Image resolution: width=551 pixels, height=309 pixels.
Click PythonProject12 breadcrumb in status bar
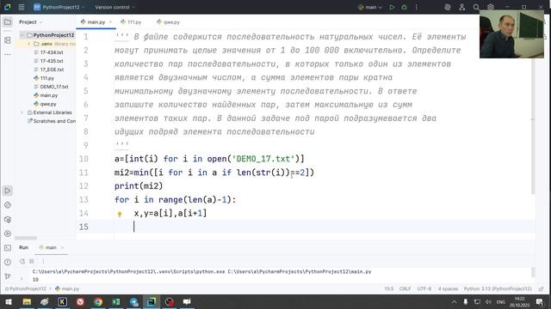(26, 288)
